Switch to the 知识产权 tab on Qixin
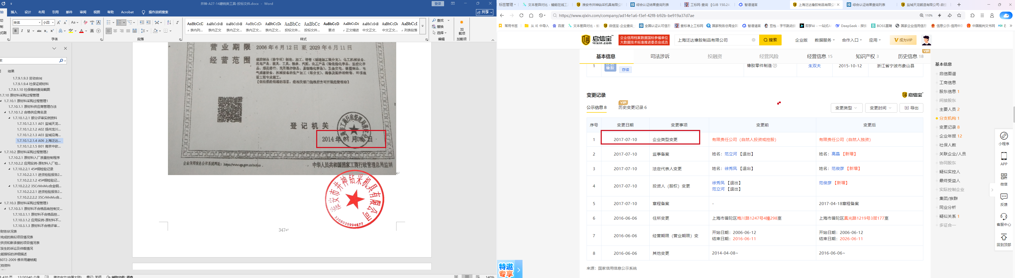Viewport: 1015px width, 278px height. (x=867, y=56)
